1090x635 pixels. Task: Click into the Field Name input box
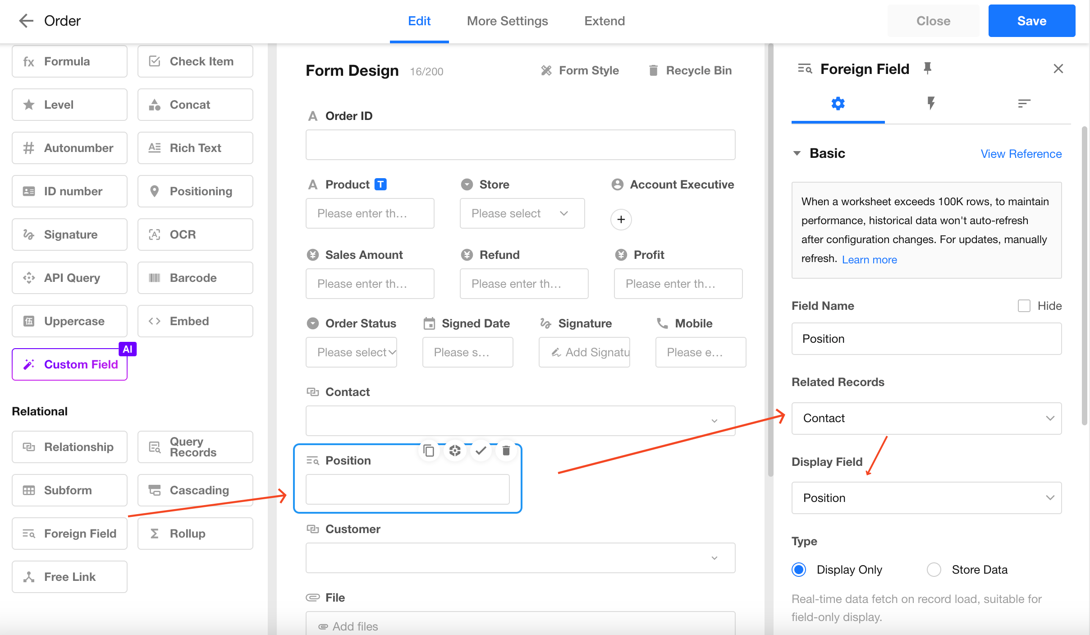926,339
